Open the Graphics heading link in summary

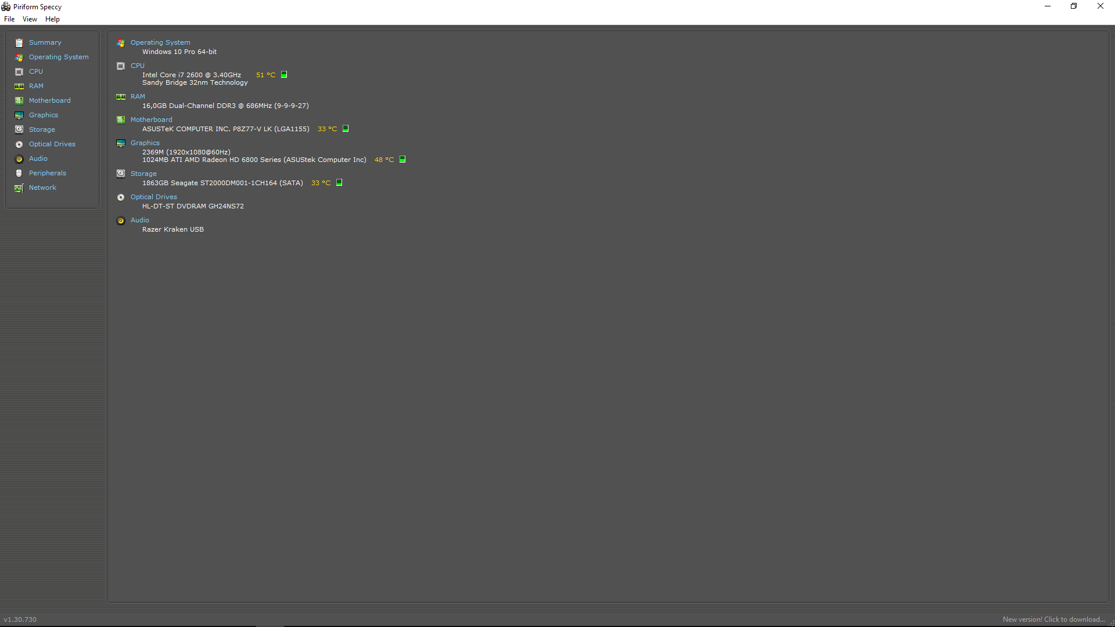point(145,143)
